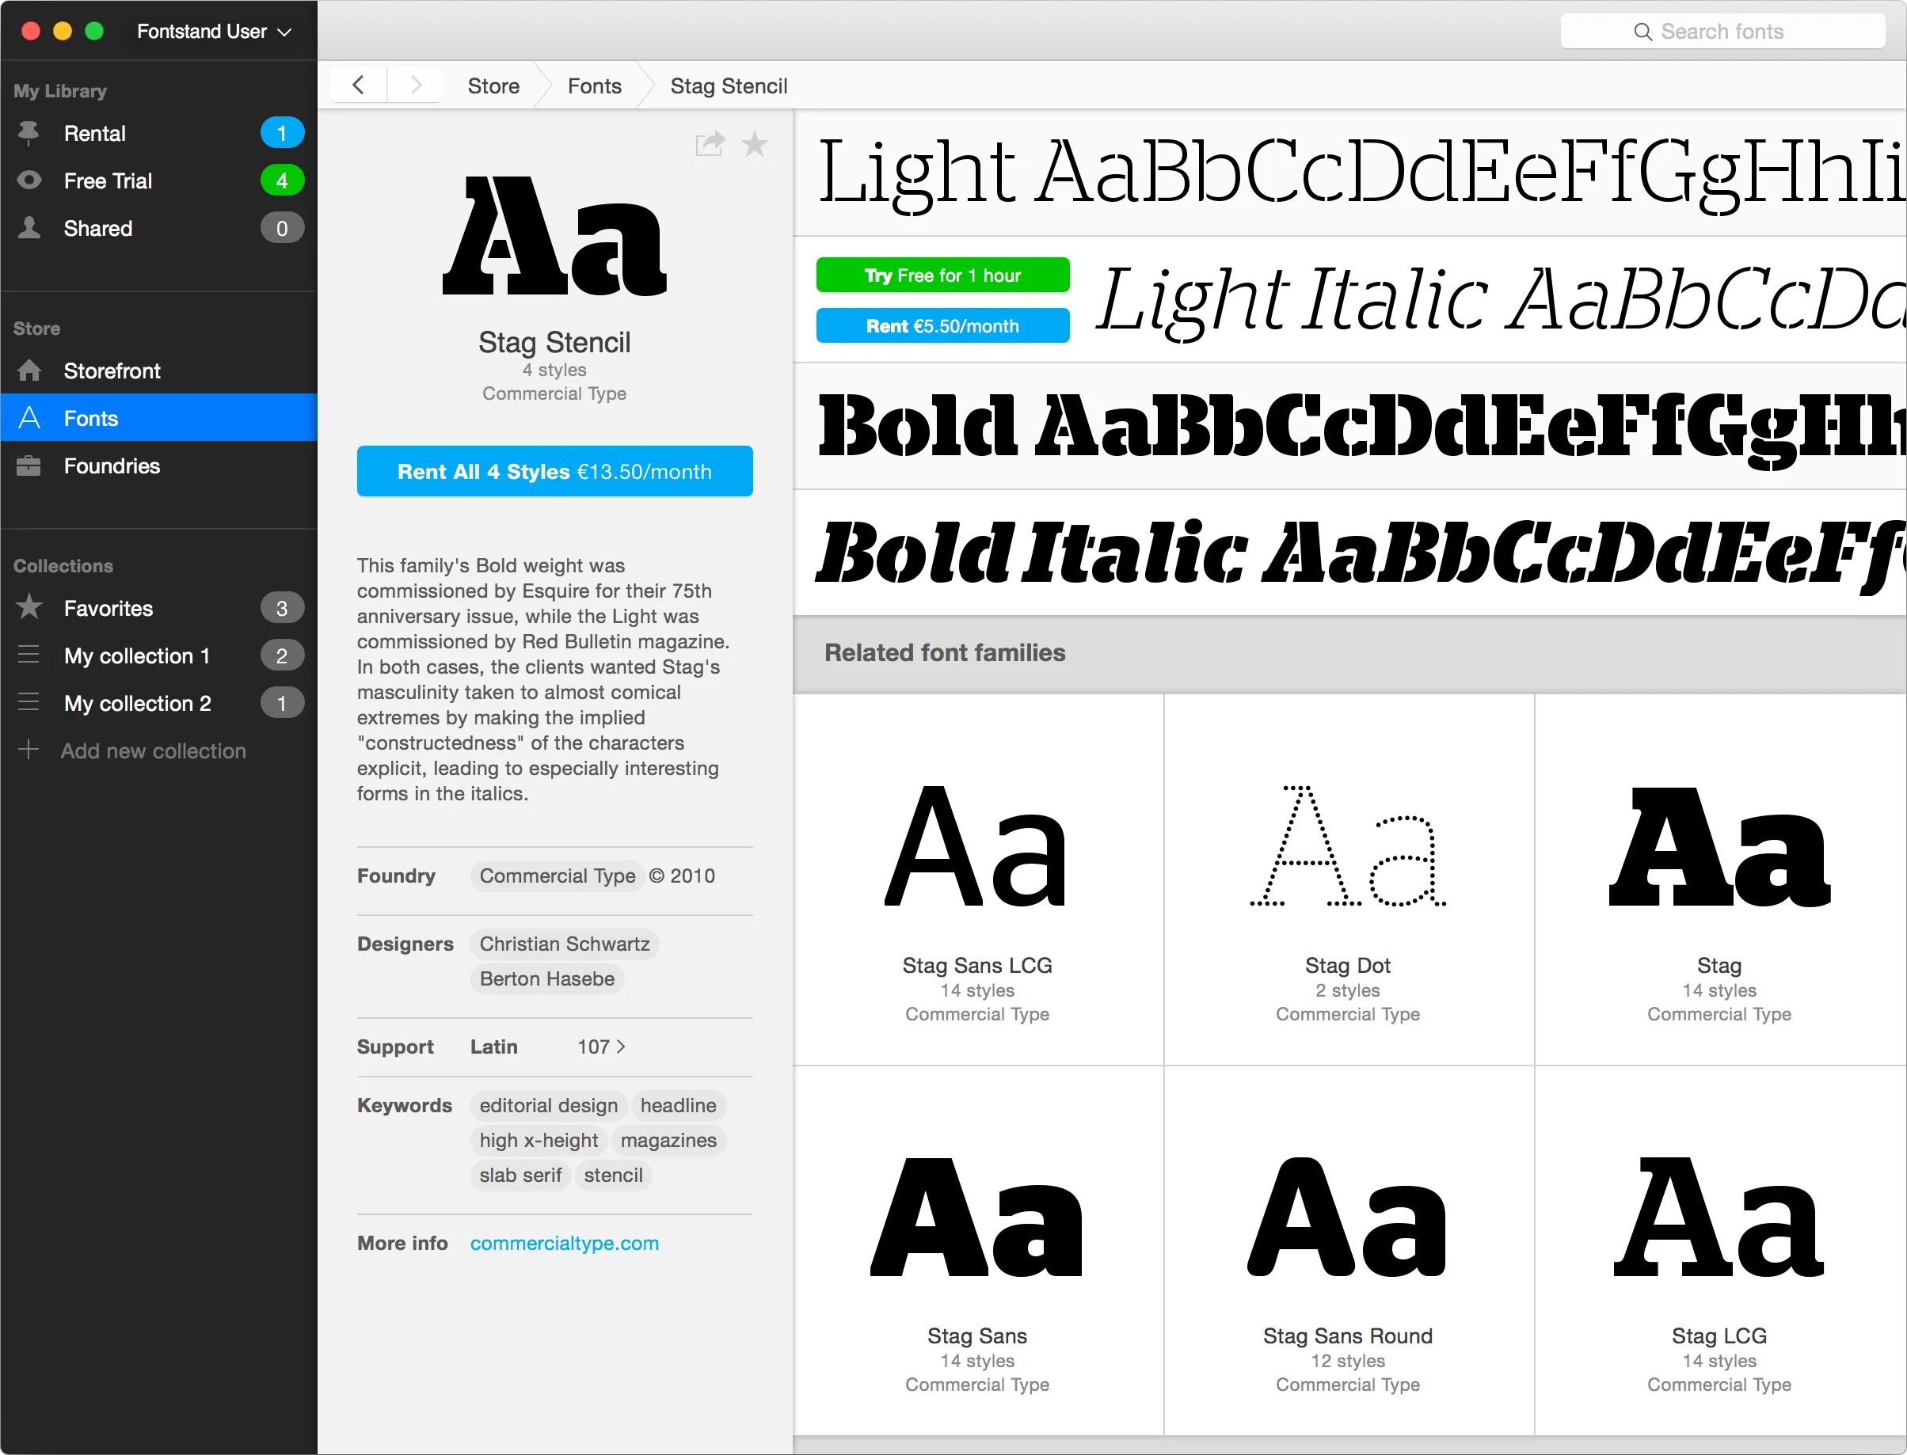Open the Stag Sans 14 styles family card
1907x1455 pixels.
point(977,1251)
